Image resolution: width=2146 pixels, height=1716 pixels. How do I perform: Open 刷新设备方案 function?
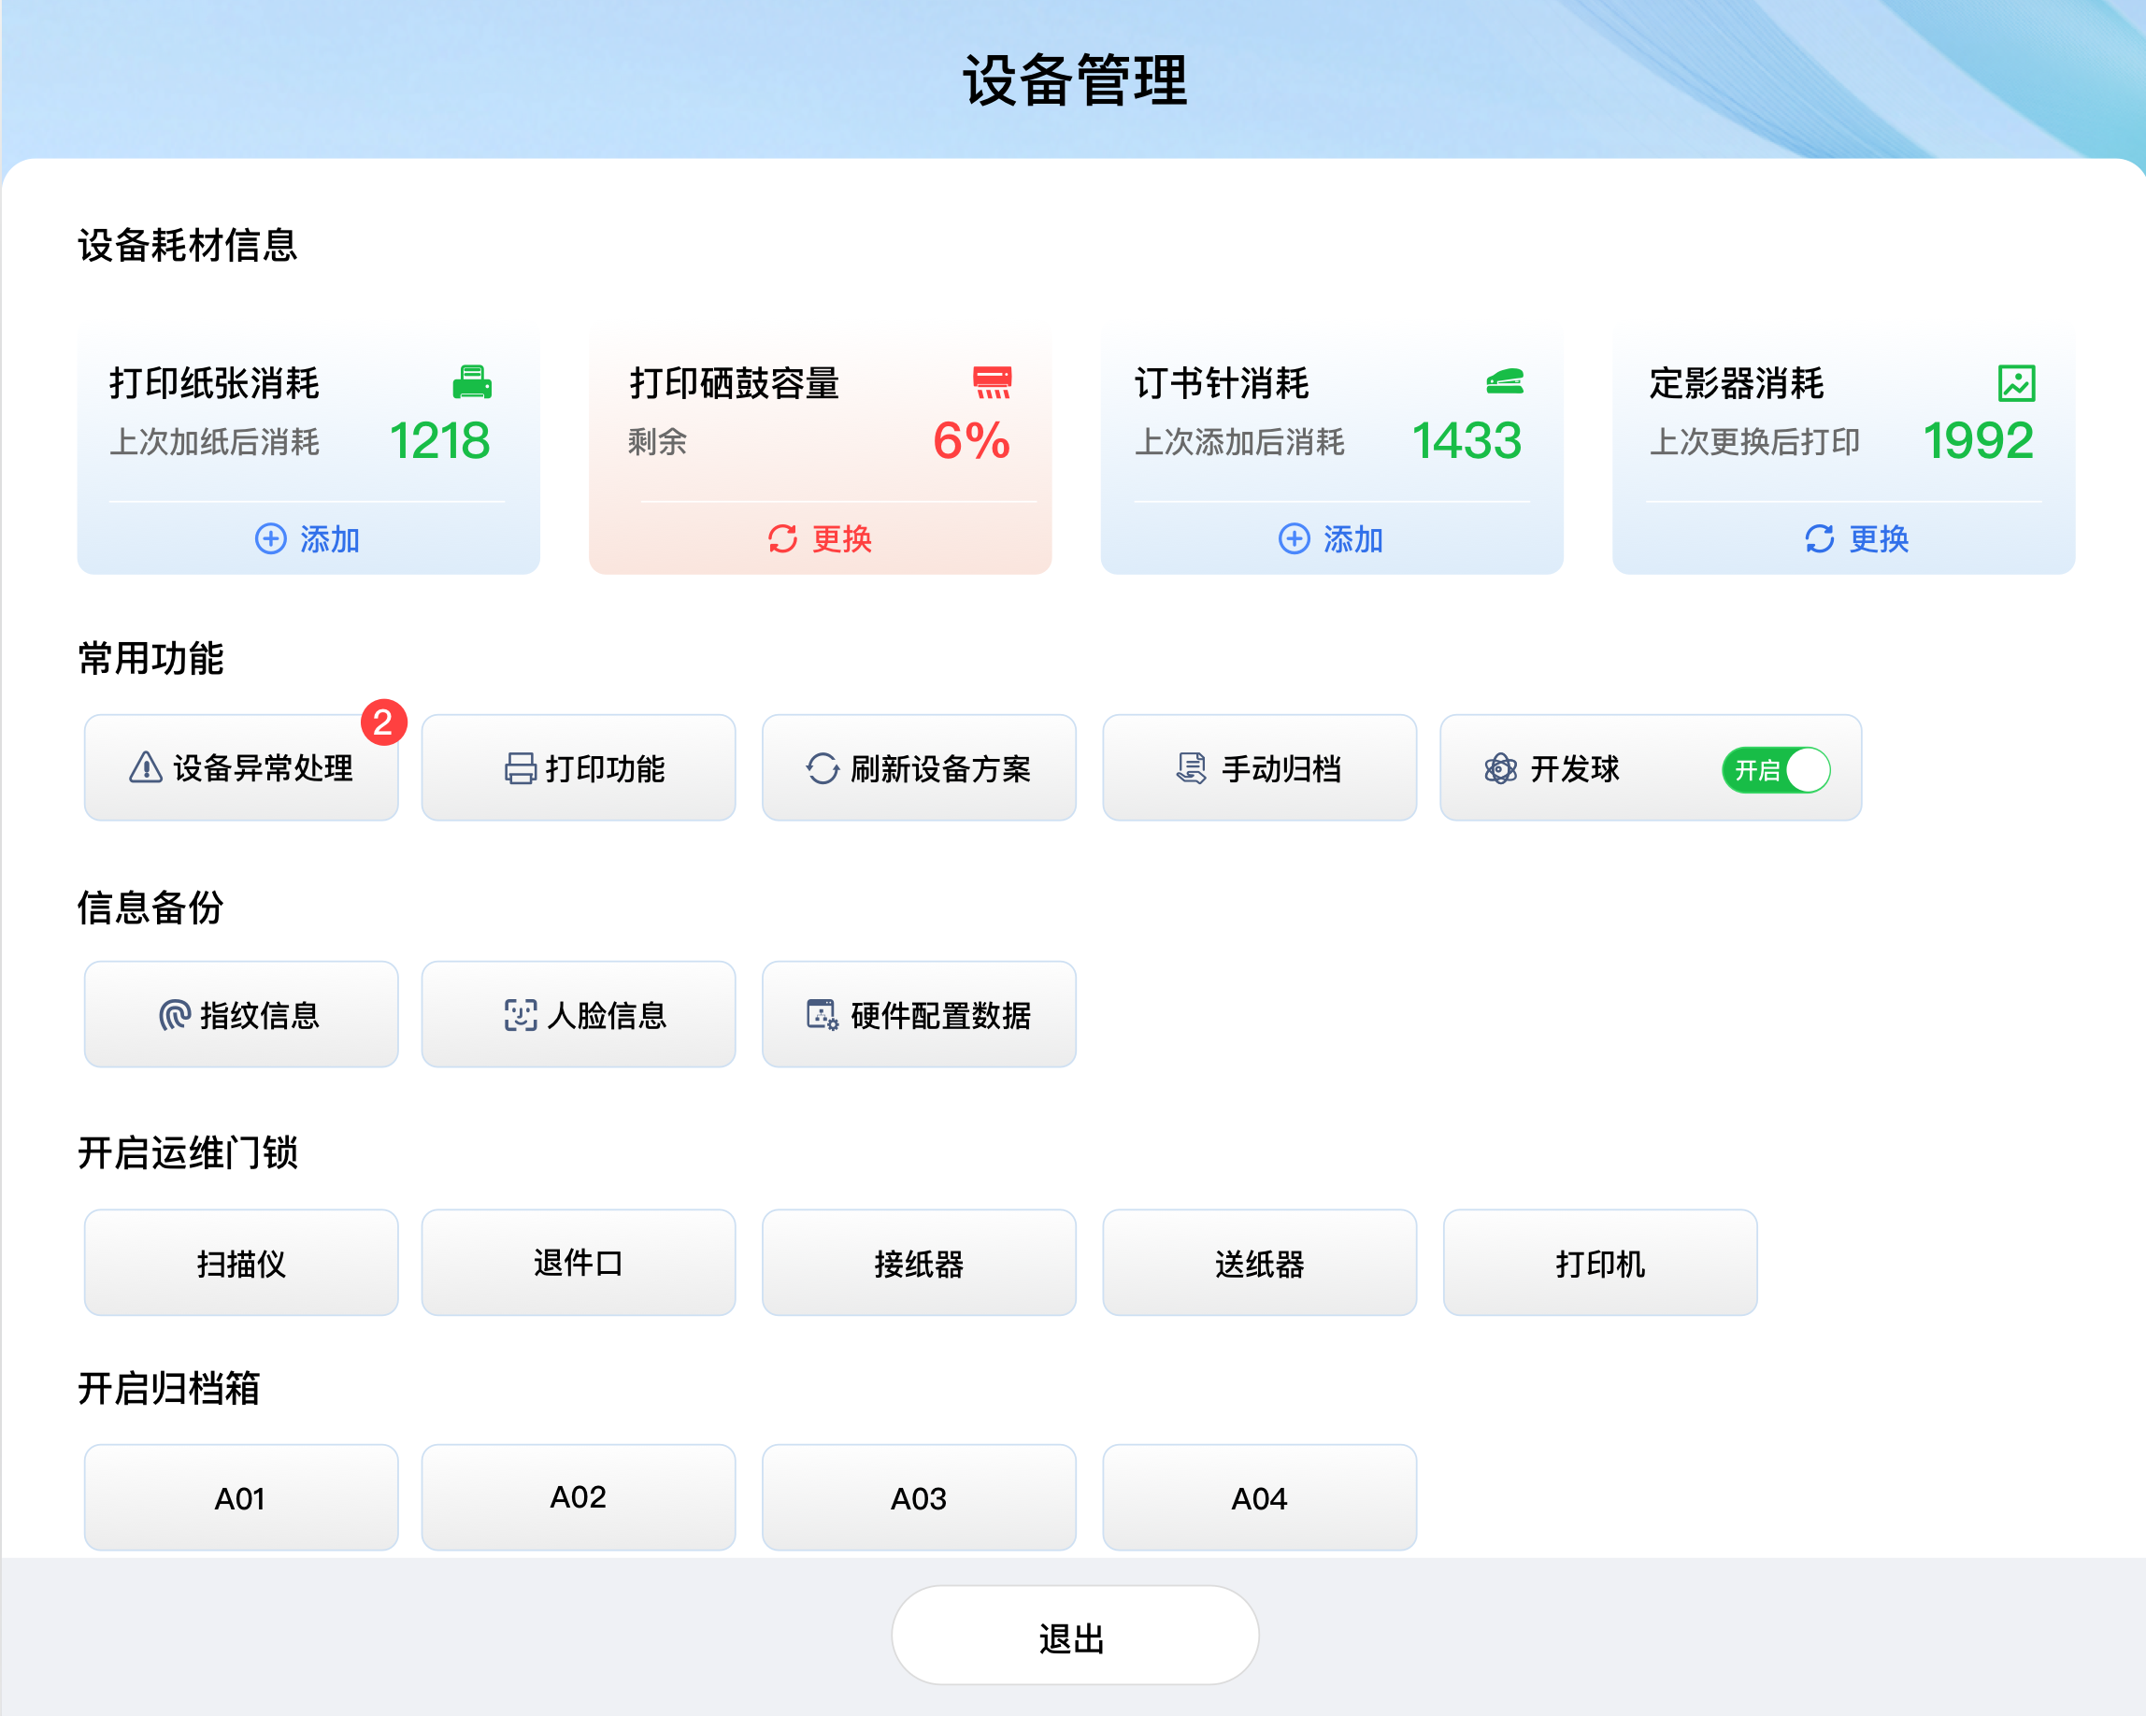919,768
